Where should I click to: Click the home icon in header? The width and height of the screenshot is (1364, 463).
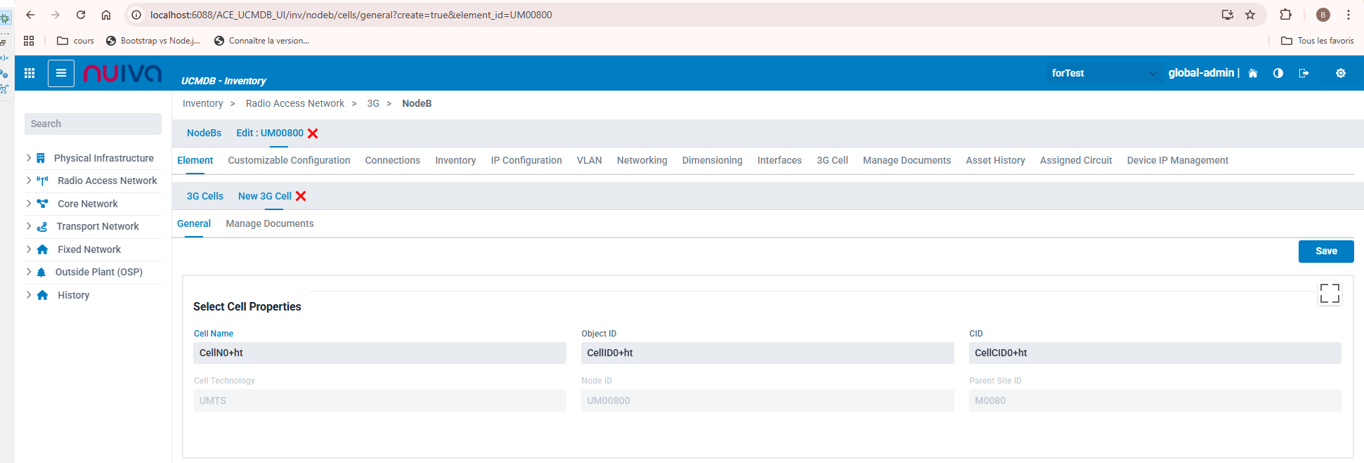tap(1252, 73)
